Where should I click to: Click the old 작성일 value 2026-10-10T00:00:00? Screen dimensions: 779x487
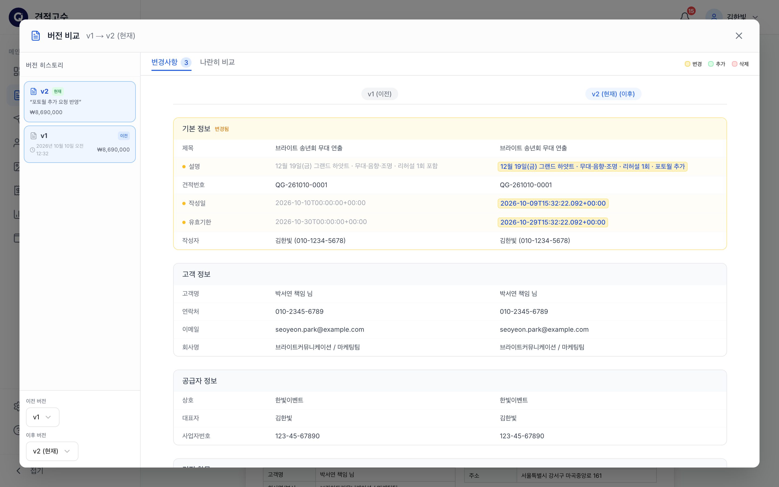tap(320, 203)
